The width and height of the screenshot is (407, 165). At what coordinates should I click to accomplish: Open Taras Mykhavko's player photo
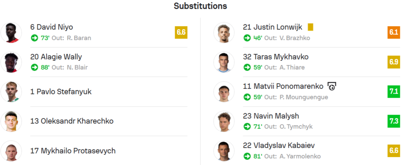click(x=224, y=62)
